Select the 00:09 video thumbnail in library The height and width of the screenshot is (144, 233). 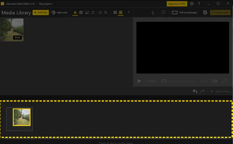tap(12, 30)
